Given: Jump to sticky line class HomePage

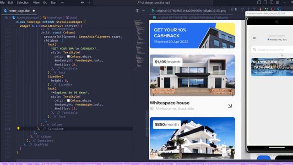Looking at the screenshot, I should tap(51, 22).
